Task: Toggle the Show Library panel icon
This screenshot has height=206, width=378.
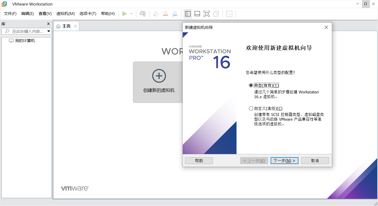Action: (188, 14)
